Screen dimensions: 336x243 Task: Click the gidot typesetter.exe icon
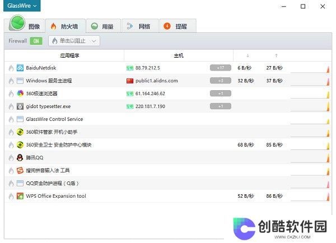pos(20,106)
